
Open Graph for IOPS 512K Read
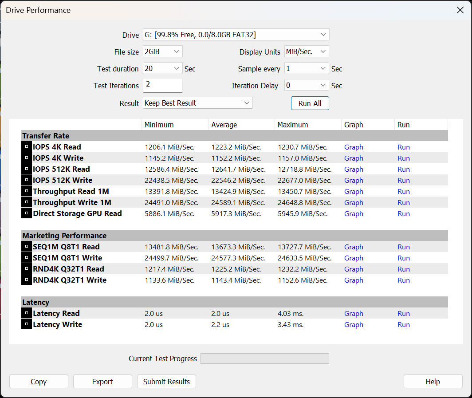[354, 169]
